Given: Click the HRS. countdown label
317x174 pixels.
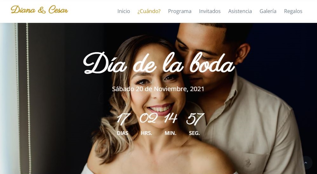Looking at the screenshot, I should (x=146, y=133).
